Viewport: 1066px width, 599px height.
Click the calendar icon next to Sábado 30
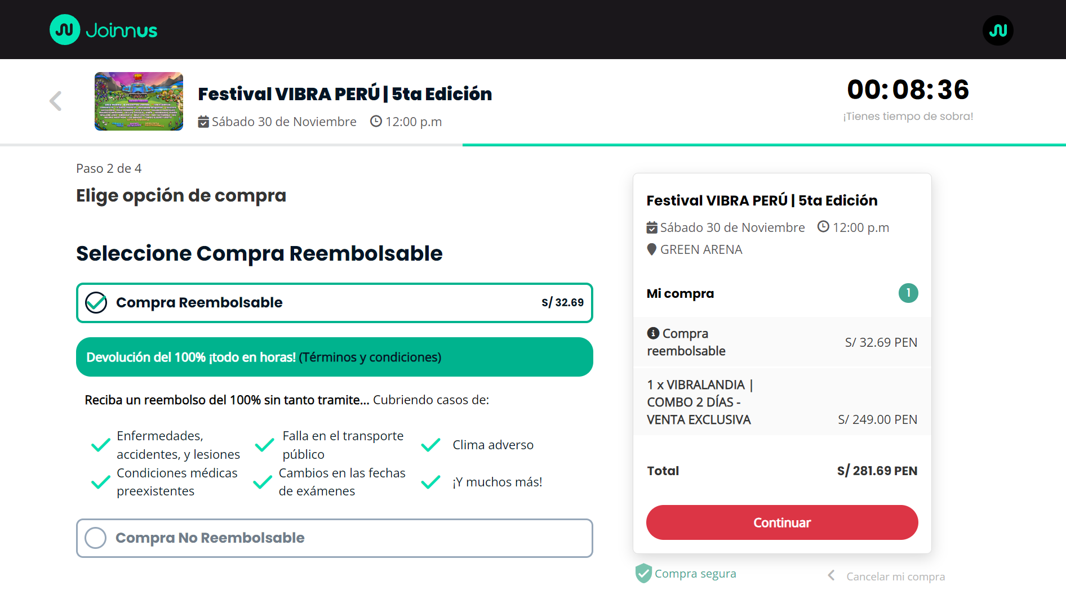click(x=203, y=122)
